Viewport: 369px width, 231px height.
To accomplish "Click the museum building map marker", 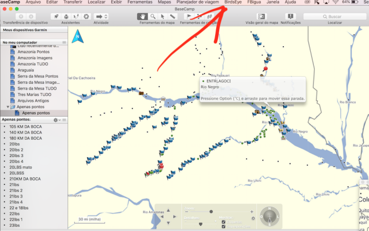I will (x=163, y=99).
